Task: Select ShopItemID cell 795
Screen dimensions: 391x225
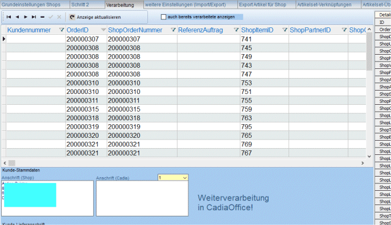Action: 264,126
